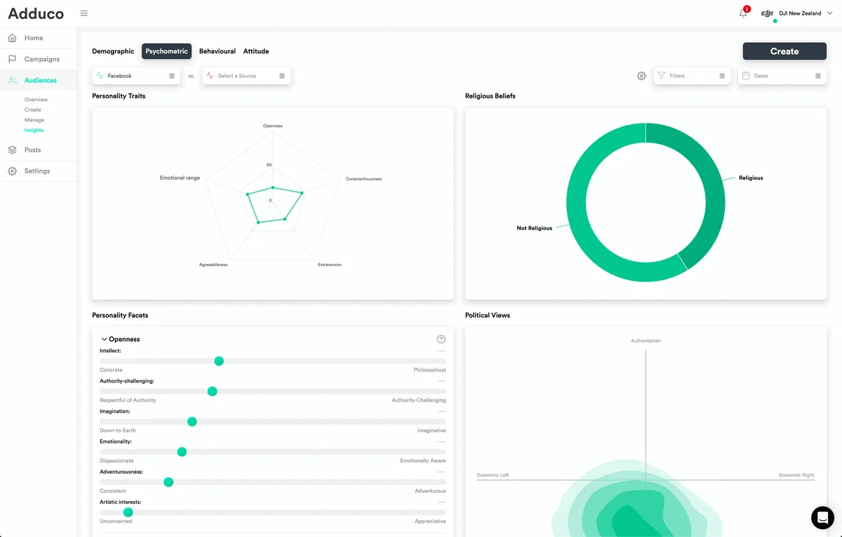Open the Manage audiences link
Screen dimensions: 842x537
pos(34,120)
